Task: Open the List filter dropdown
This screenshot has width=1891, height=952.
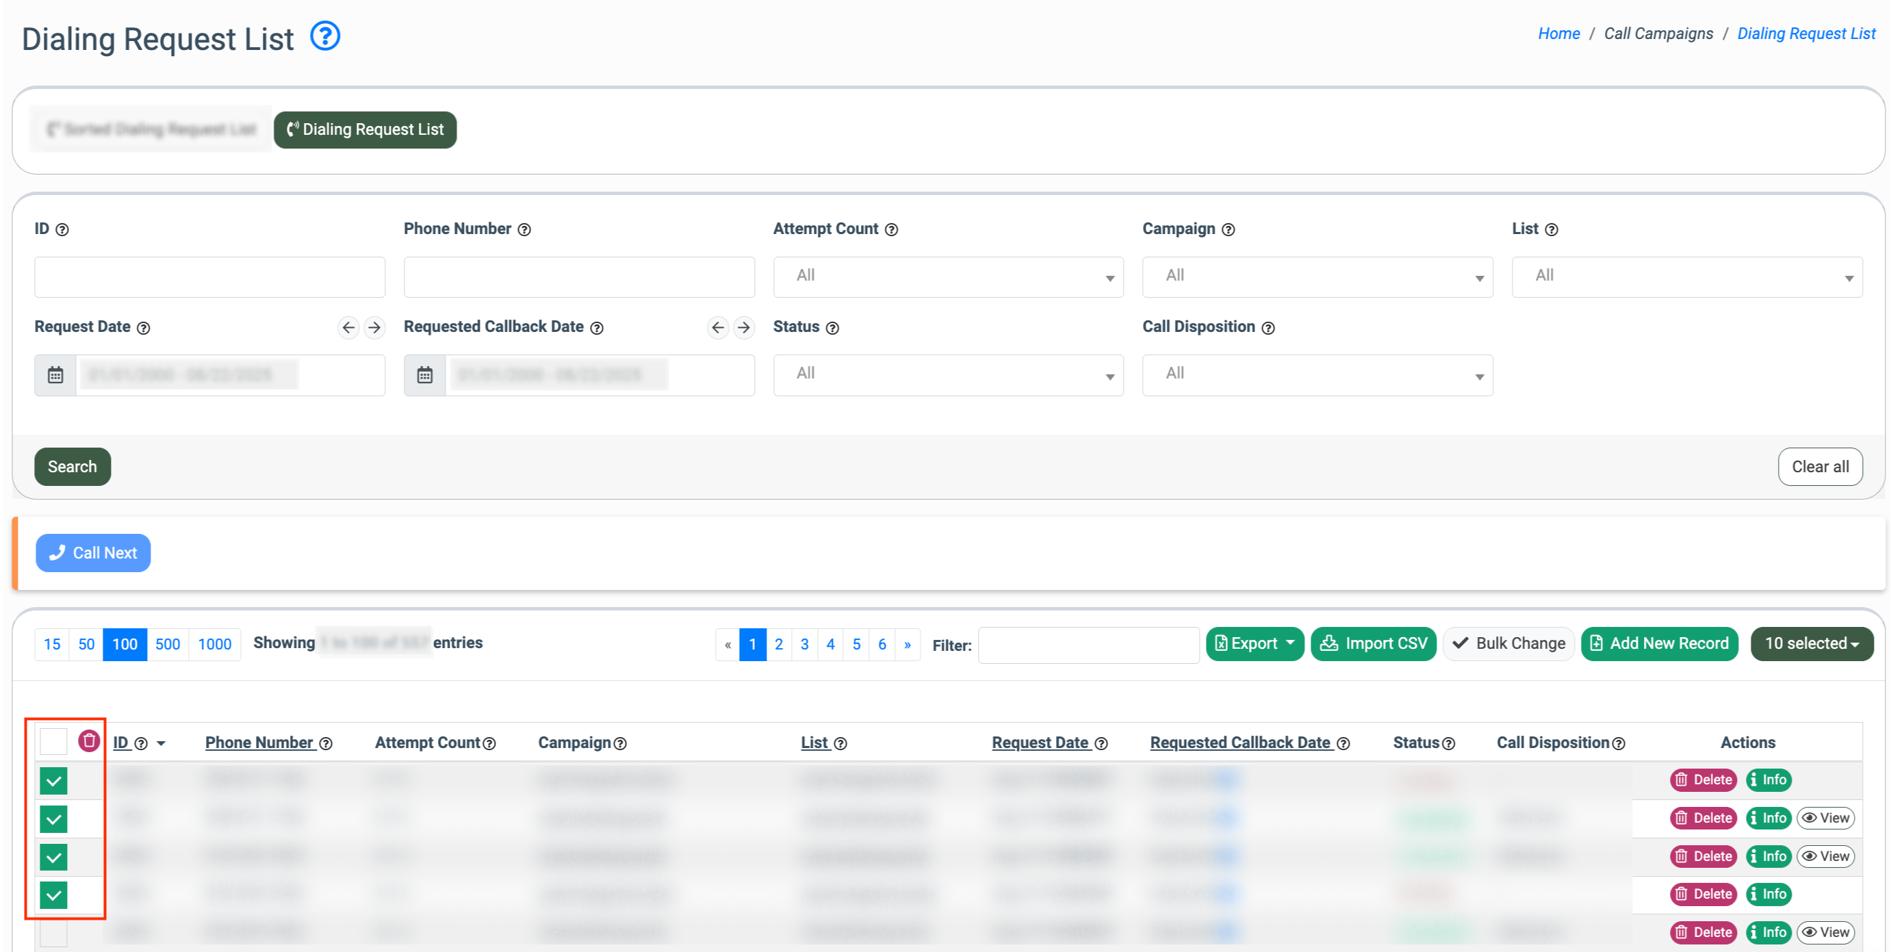Action: point(1687,276)
